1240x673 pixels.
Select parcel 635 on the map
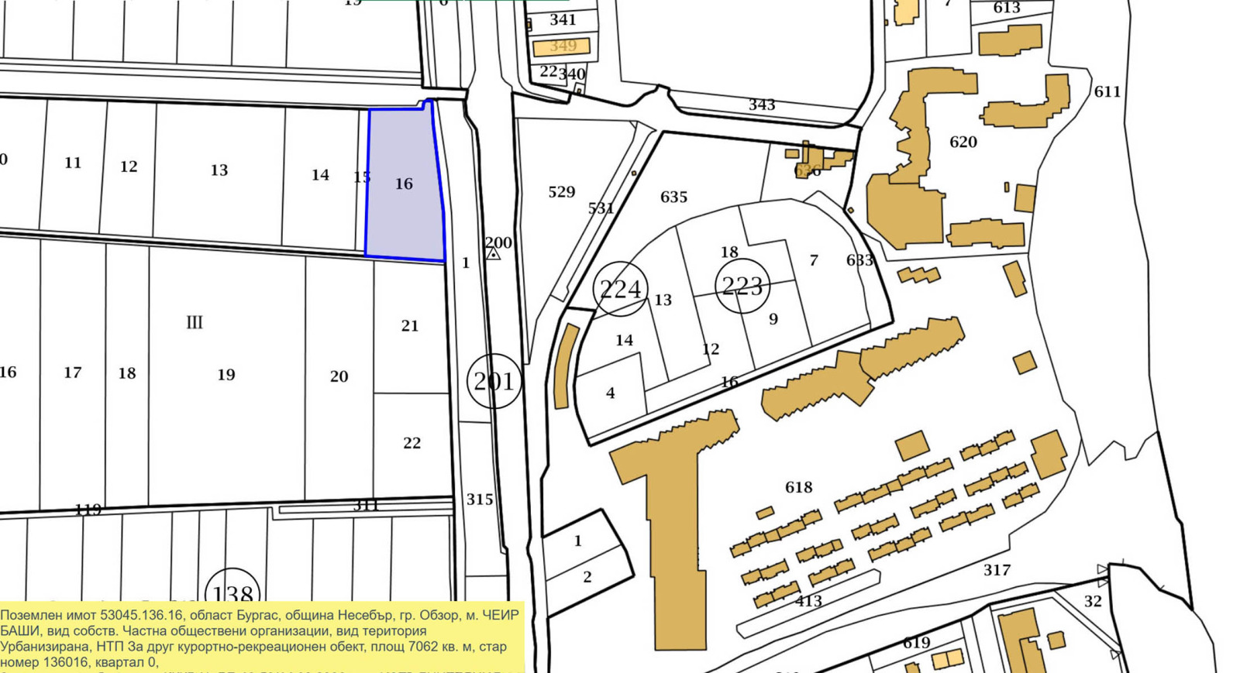(x=673, y=197)
